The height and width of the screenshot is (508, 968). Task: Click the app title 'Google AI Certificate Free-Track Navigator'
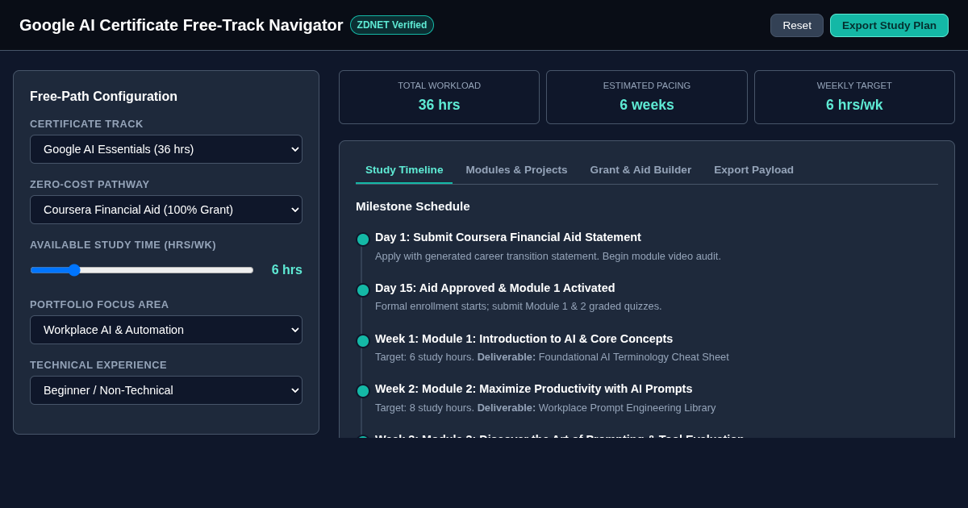click(x=181, y=25)
